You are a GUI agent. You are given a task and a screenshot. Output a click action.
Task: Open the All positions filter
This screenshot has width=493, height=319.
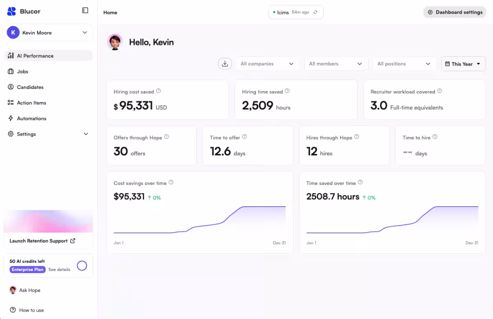pos(404,64)
